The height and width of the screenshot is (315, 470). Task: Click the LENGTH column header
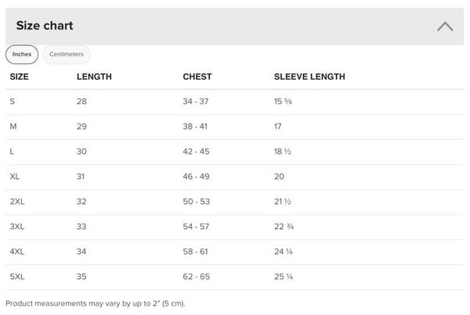[x=94, y=77]
